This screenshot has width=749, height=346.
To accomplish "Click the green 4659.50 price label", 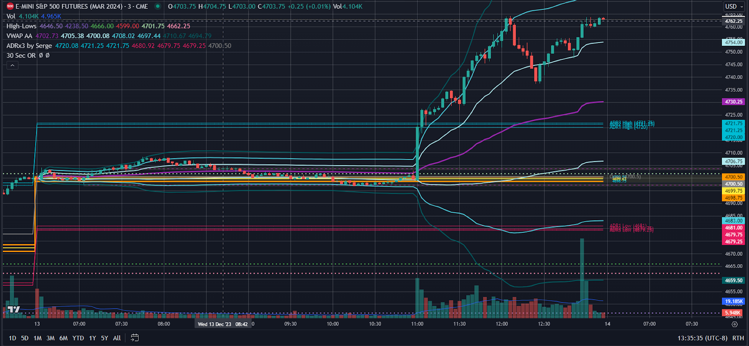I will click(x=734, y=281).
